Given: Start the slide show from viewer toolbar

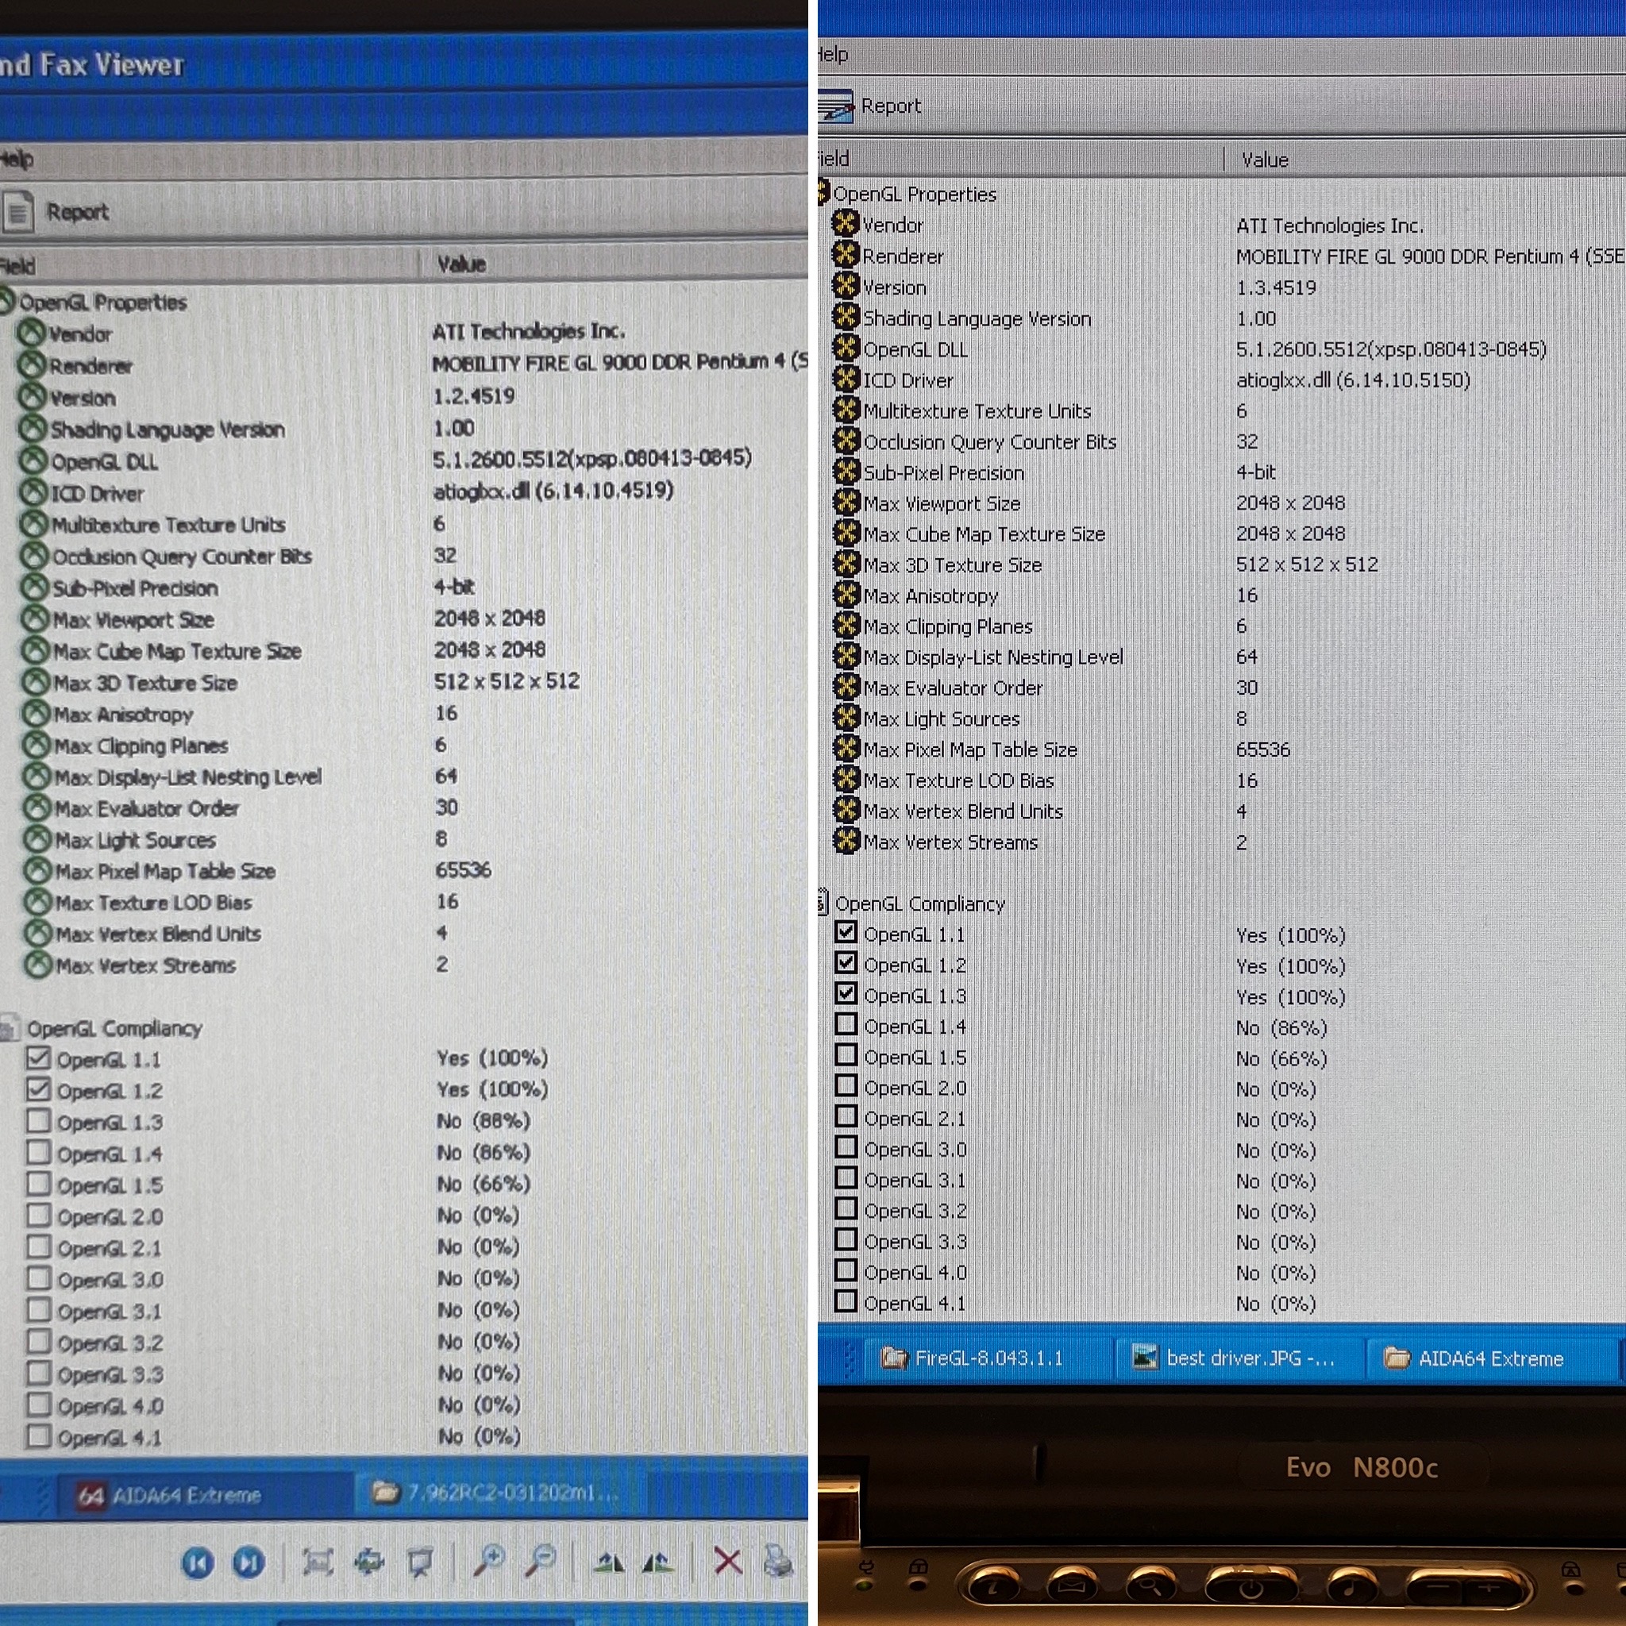Looking at the screenshot, I should point(420,1562).
